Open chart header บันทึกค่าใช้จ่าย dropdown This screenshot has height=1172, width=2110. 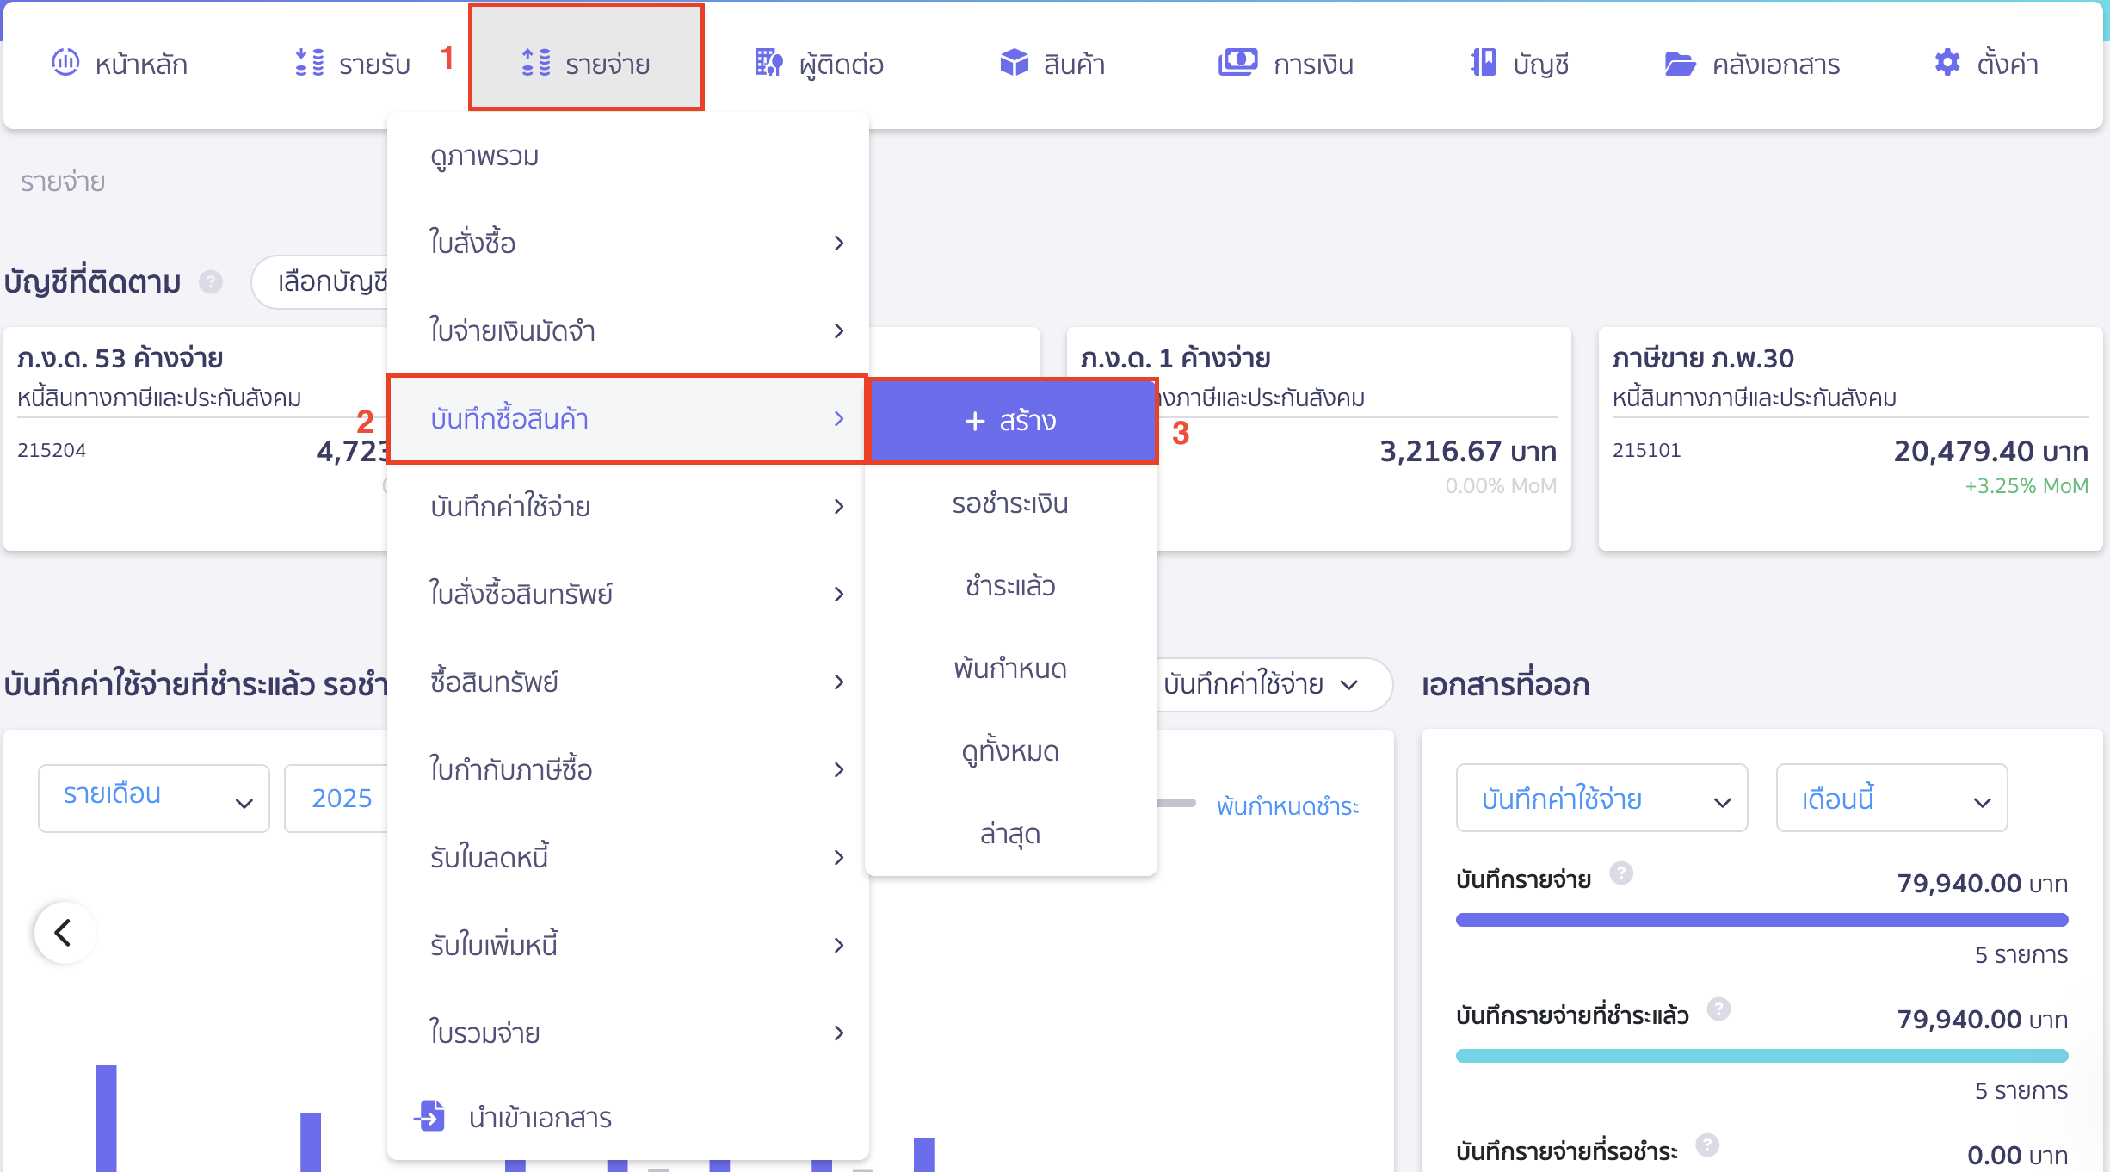1274,685
